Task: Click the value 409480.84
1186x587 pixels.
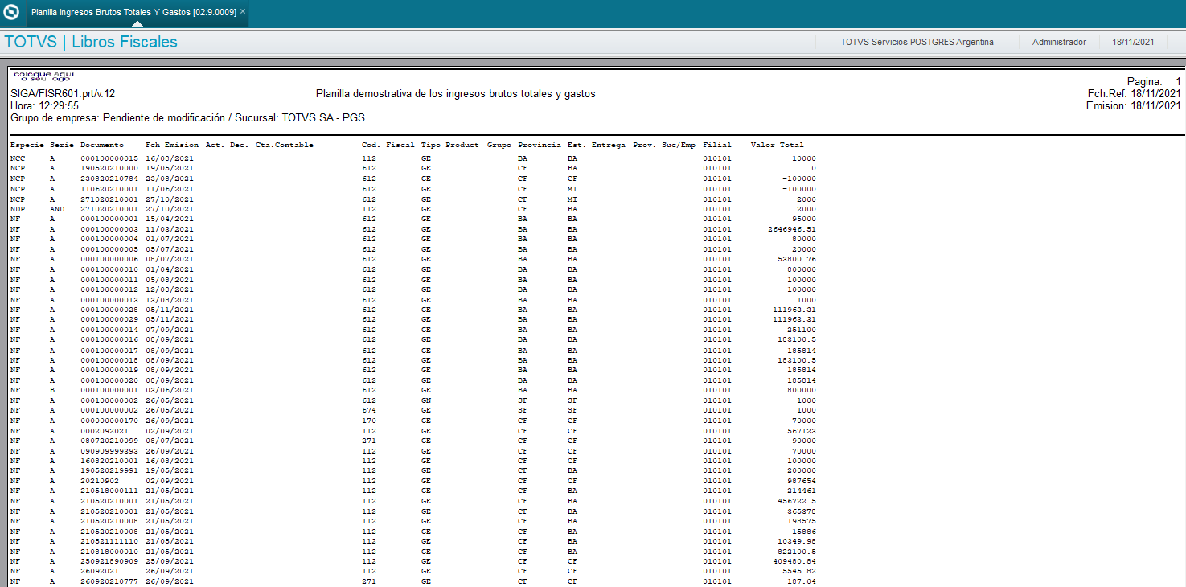Action: pyautogui.click(x=794, y=561)
